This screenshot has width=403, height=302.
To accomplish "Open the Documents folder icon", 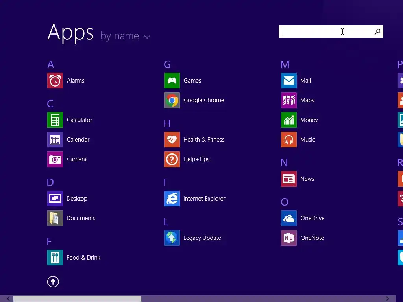I will pos(55,218).
